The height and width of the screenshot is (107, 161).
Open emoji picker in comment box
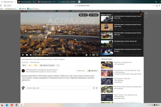coord(97,88)
